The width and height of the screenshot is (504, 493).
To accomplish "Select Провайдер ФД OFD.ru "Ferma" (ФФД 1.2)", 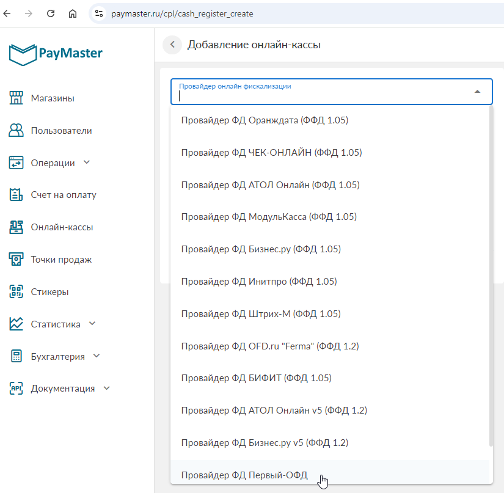I will (330, 346).
